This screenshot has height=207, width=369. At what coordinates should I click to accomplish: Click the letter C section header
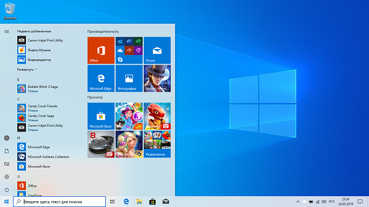point(18,99)
